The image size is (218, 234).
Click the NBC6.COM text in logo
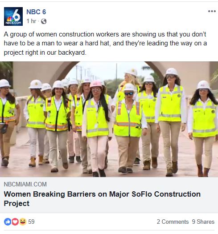pyautogui.click(x=13, y=23)
